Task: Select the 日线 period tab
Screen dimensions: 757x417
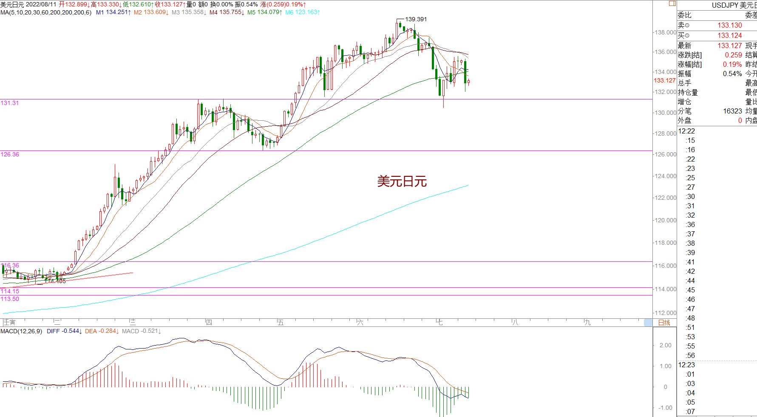Action: 664,323
